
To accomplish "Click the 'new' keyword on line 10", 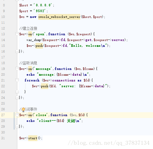I will point(33,17).
